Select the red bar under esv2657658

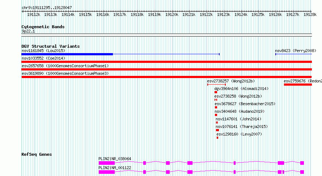166,69
